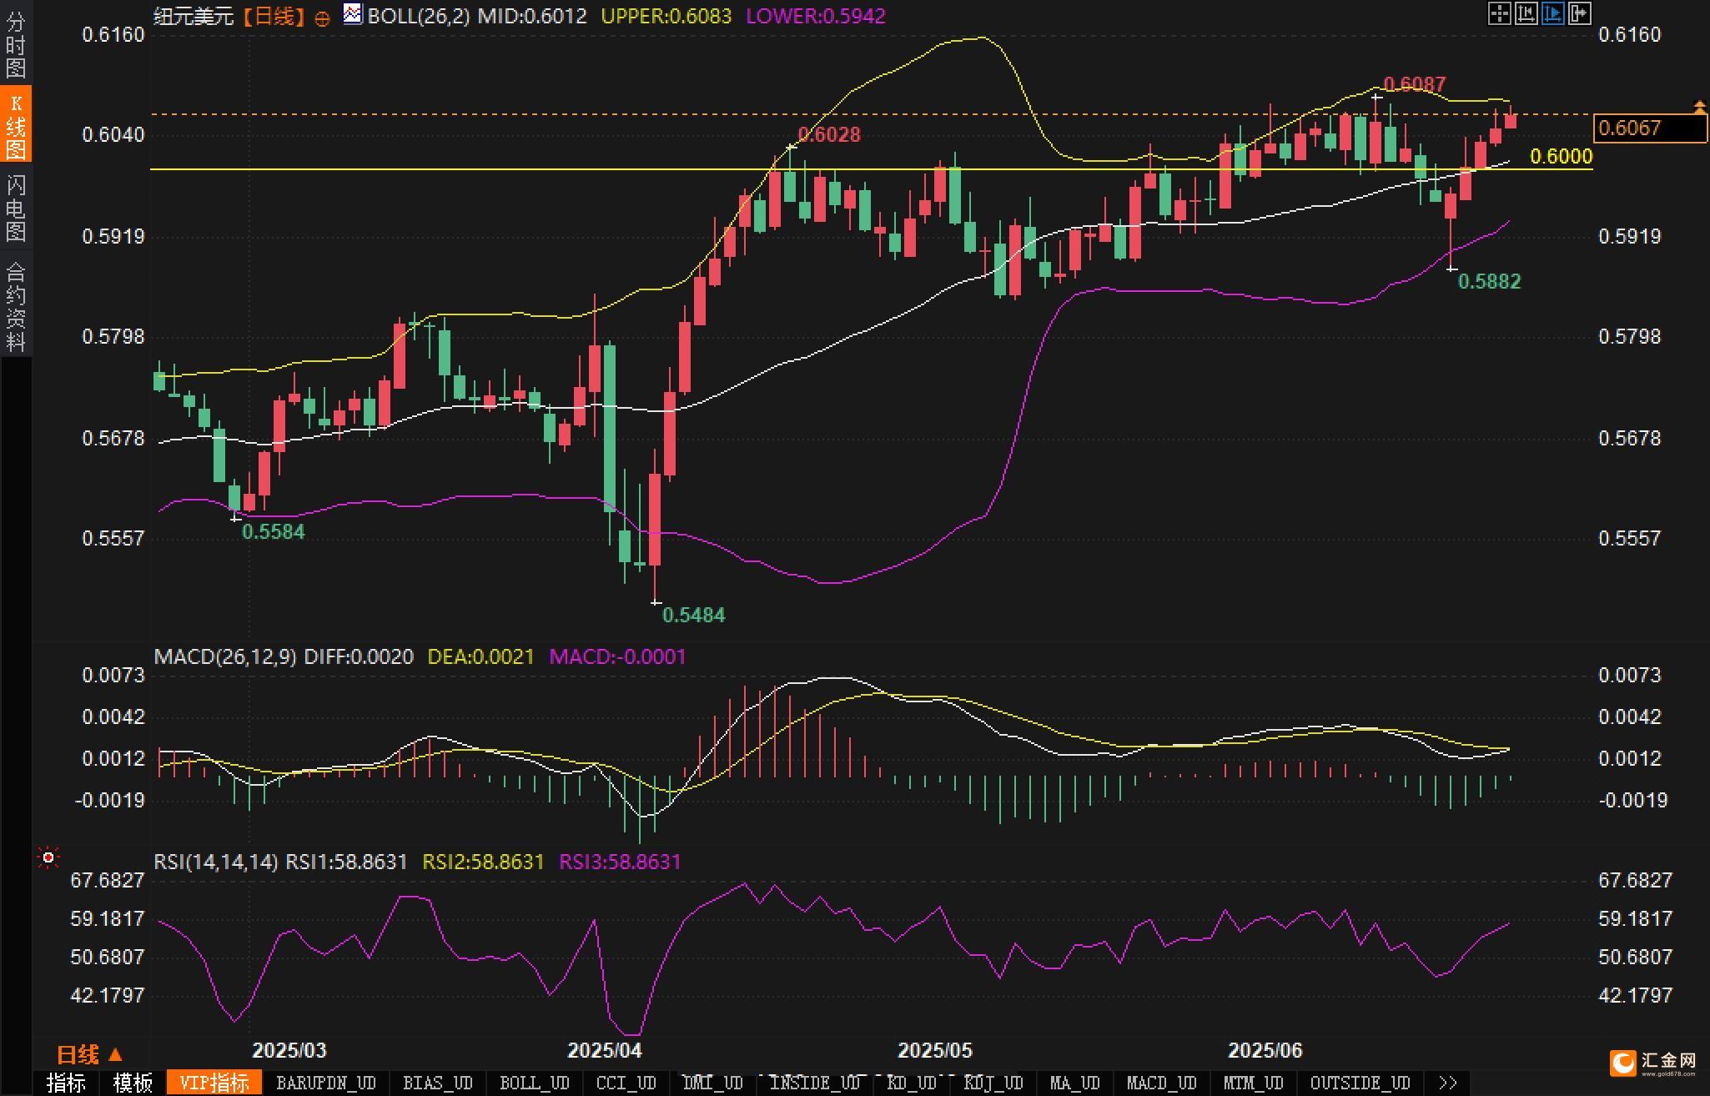This screenshot has width=1710, height=1096.
Task: Click the 2025/05 date label
Action: 935,1050
